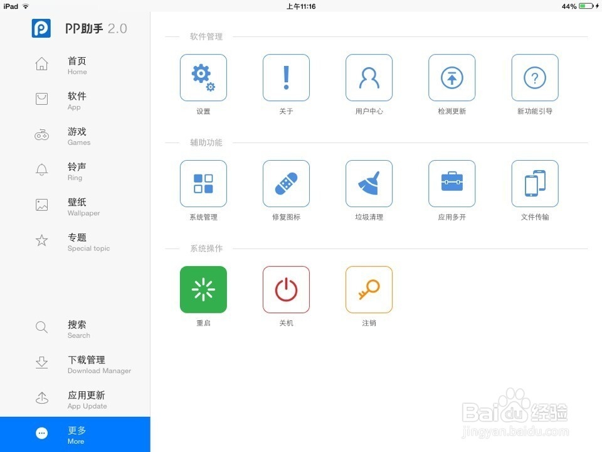This screenshot has width=602, height=452.
Task: Click the star icon for 专题
Action: (x=42, y=240)
